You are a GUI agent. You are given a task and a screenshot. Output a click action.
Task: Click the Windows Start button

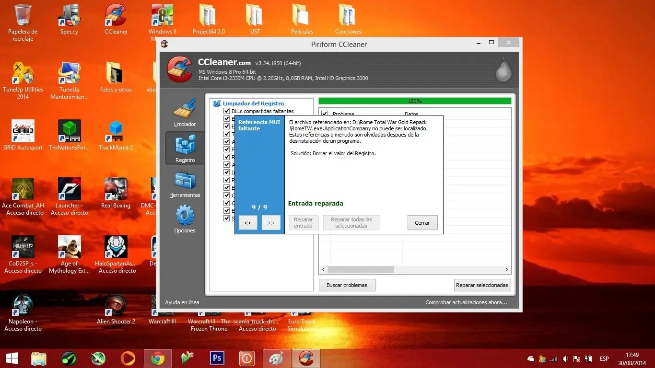(x=12, y=357)
